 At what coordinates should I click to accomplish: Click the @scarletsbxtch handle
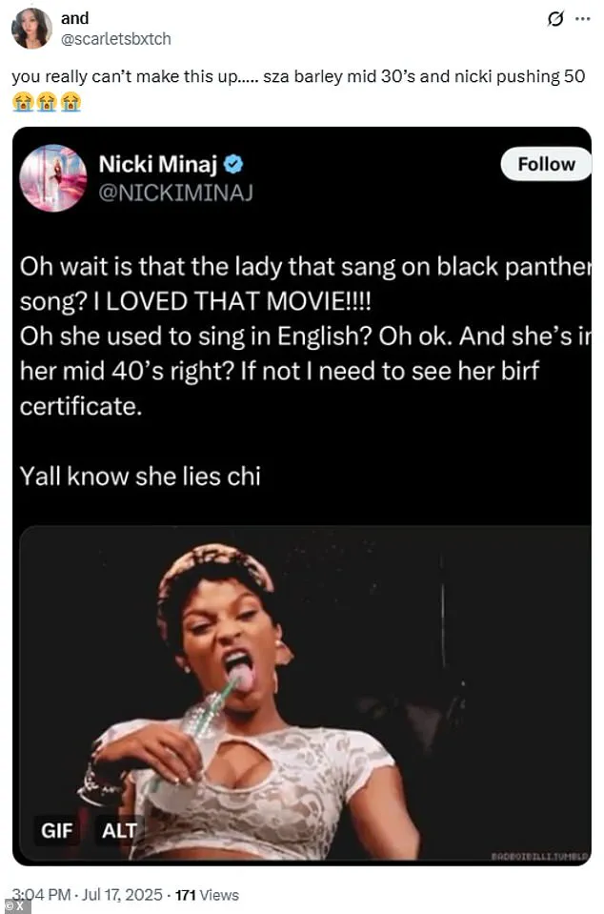point(114,39)
